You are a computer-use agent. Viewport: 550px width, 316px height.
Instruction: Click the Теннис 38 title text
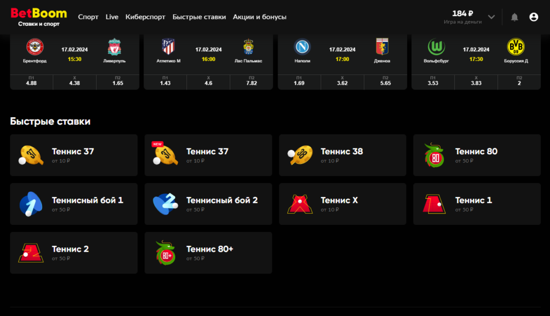point(342,151)
